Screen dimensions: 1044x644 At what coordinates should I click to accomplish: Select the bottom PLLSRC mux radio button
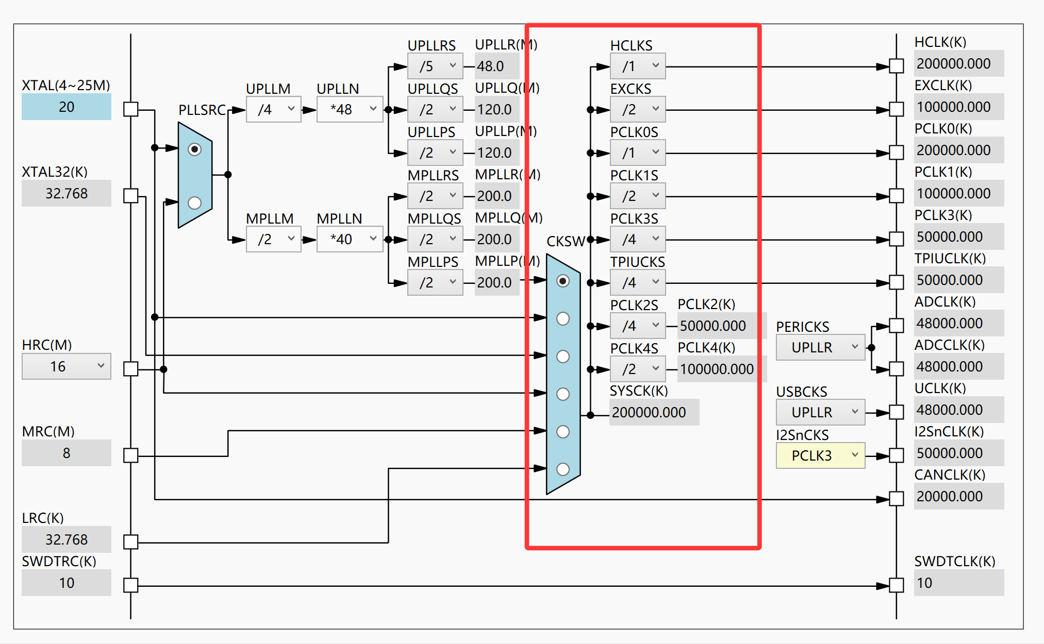[x=194, y=203]
